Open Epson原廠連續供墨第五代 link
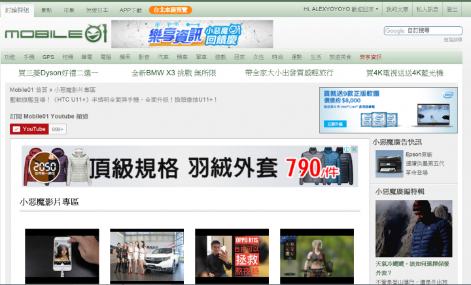 [425, 163]
